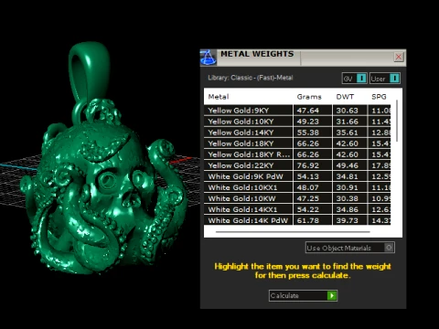Select the Yellow Gold:14KY row
The image size is (439, 329).
[x=297, y=133]
